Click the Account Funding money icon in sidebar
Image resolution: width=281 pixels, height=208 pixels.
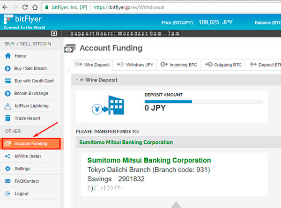7,144
